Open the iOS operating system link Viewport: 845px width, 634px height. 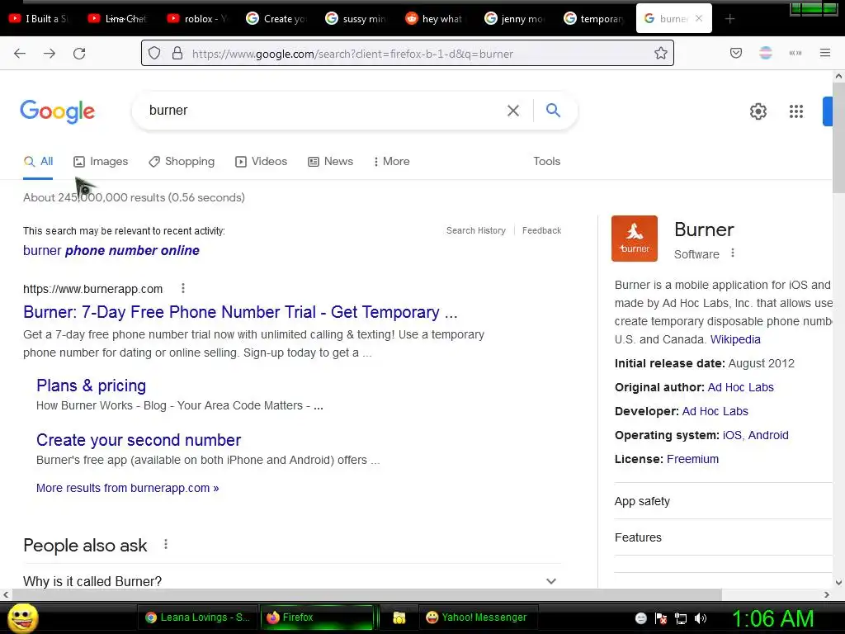coord(732,435)
